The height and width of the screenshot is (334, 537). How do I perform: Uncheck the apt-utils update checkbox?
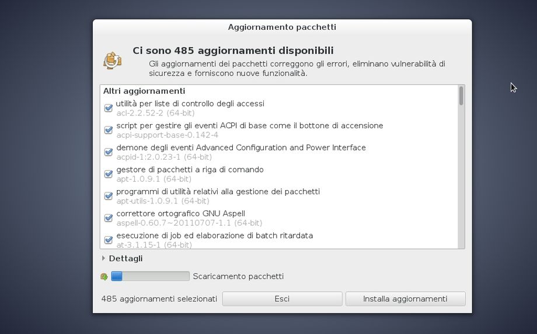point(109,196)
